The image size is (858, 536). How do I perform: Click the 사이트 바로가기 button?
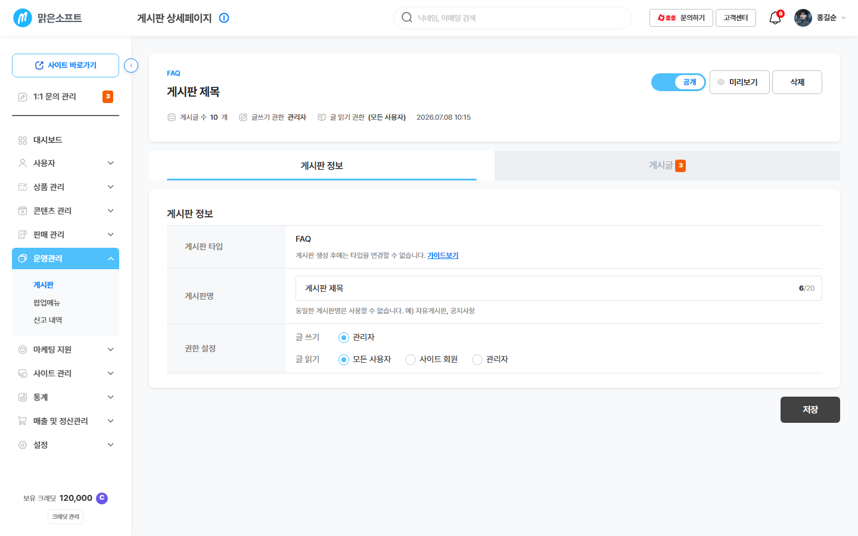point(66,66)
